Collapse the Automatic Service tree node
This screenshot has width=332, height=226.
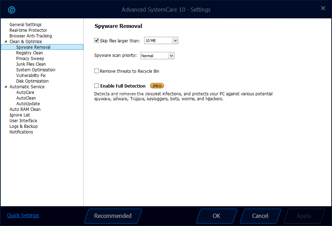pyautogui.click(x=6, y=87)
